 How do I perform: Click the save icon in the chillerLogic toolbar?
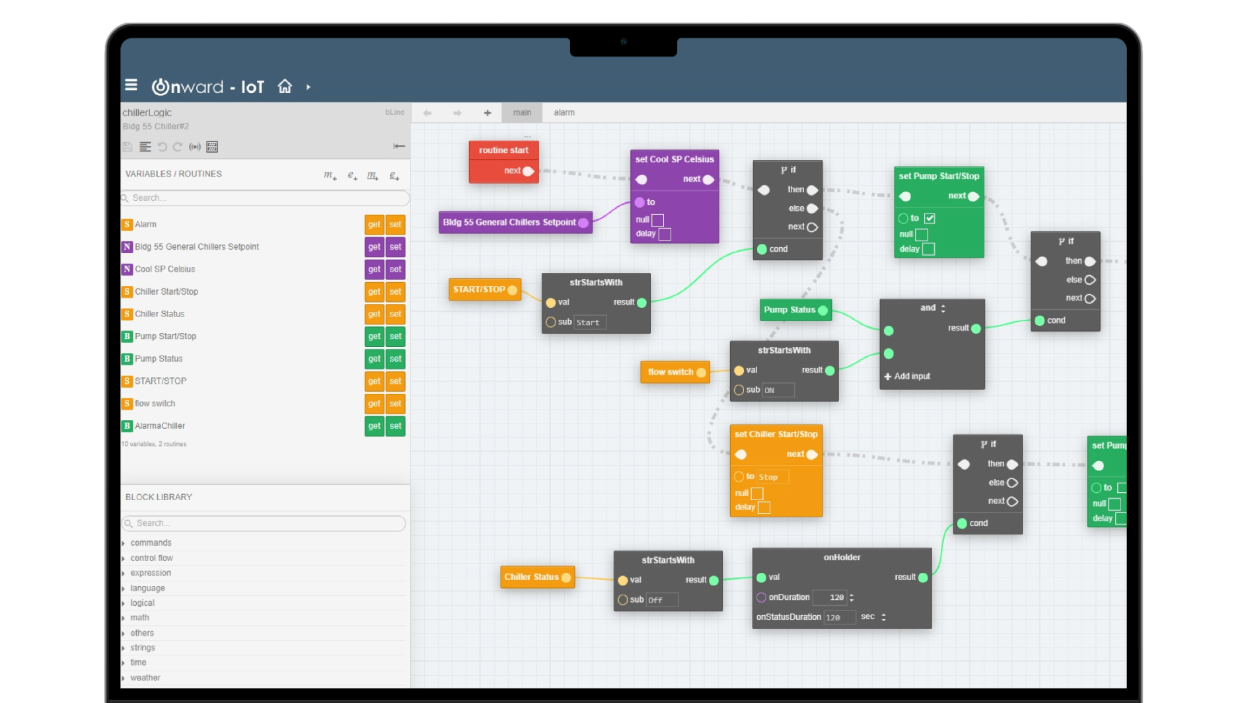coord(128,147)
